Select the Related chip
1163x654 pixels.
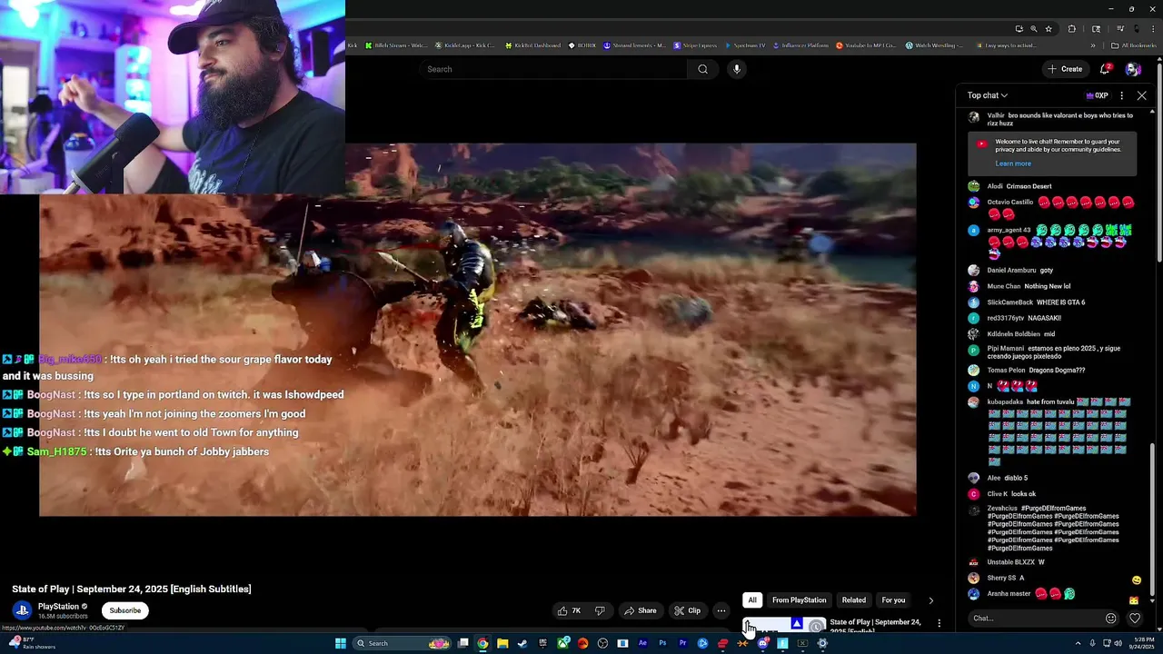(x=854, y=600)
